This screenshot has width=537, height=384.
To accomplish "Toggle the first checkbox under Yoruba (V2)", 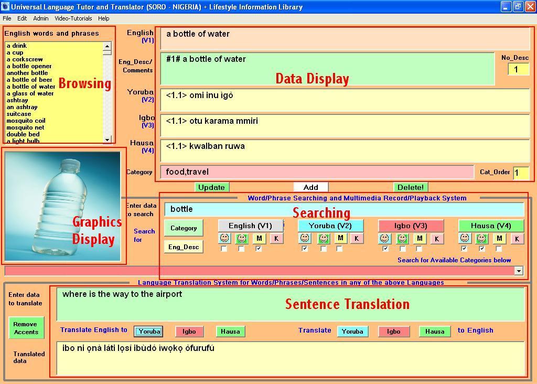I will click(305, 249).
